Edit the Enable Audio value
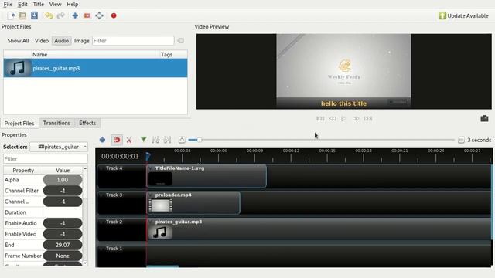The width and height of the screenshot is (495, 278). [x=63, y=223]
